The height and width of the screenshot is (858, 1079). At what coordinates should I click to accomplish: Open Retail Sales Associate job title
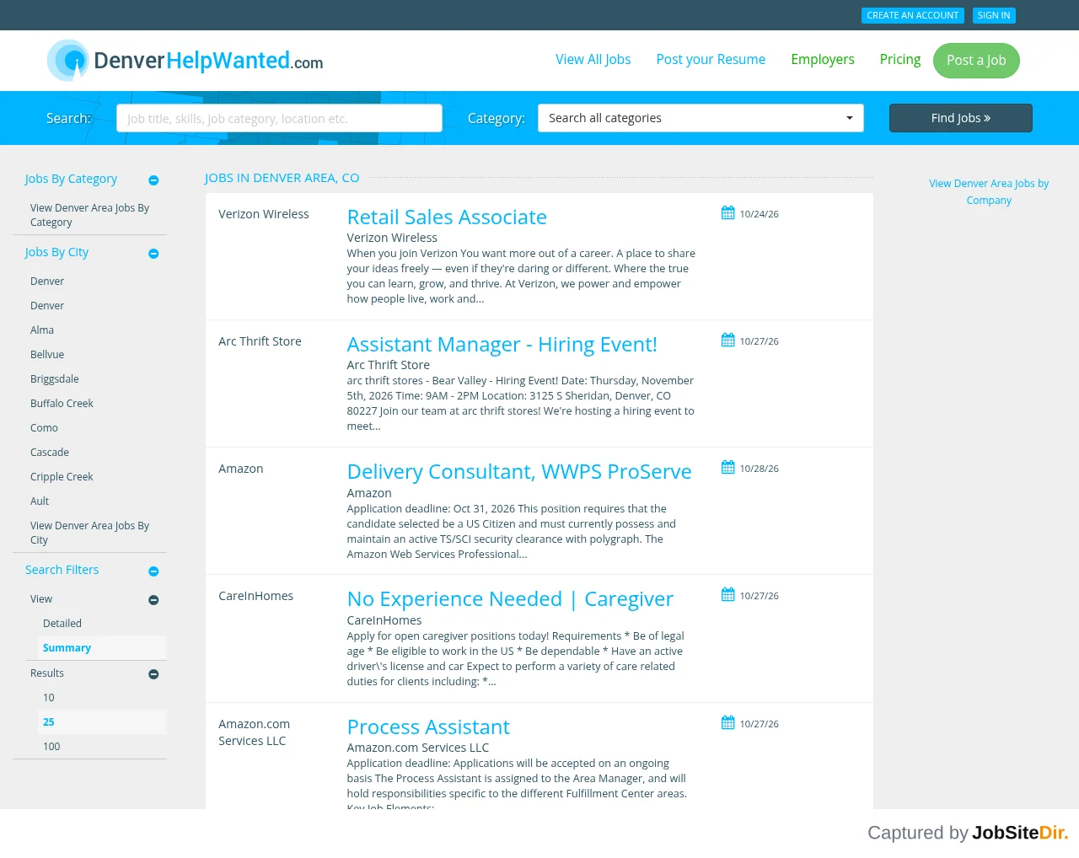(x=447, y=217)
